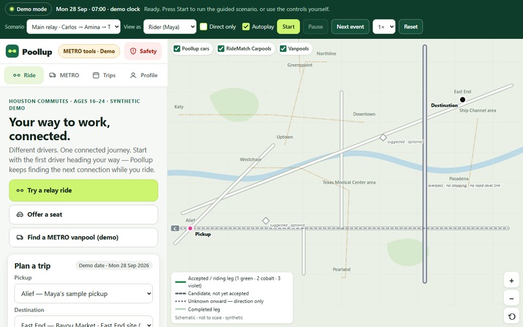Click the person icon in Profile tab
Screen dimensions: 523x327
[x=133, y=75]
